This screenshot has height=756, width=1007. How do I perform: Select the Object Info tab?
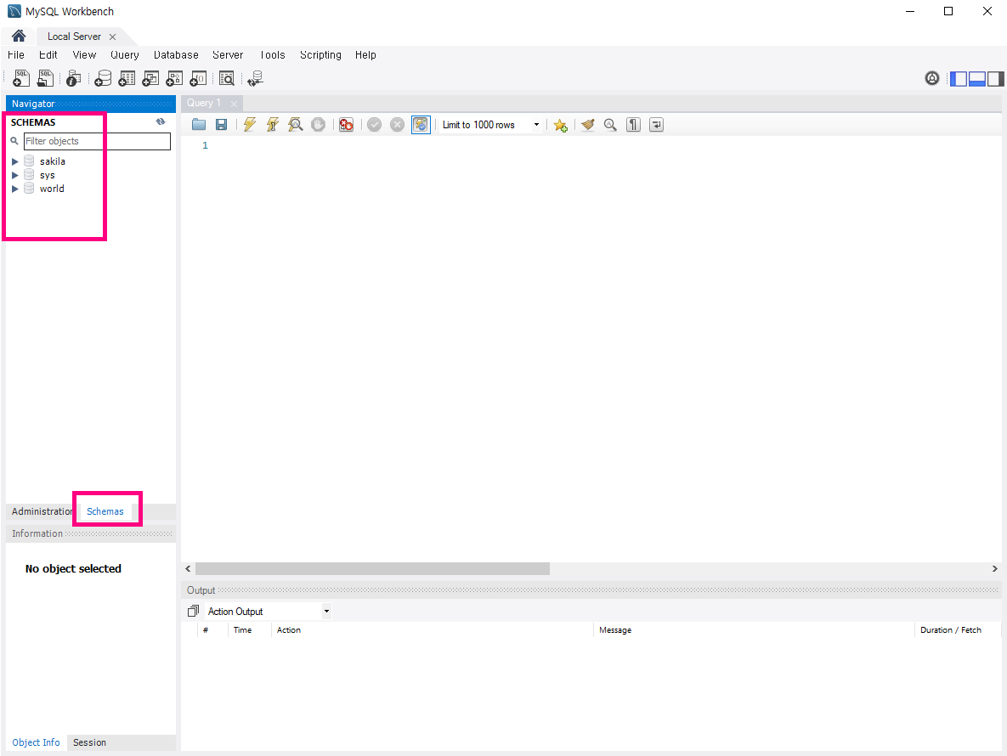pos(36,742)
